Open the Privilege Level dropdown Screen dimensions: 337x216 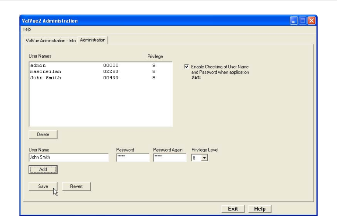coord(204,158)
